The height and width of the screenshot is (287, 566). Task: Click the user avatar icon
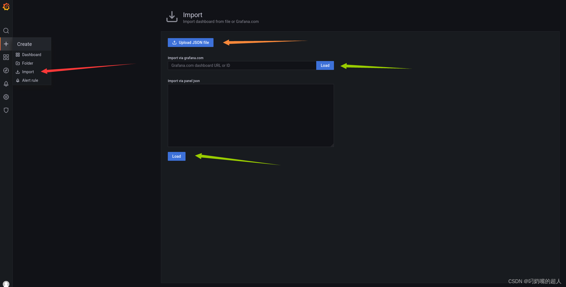[6, 284]
